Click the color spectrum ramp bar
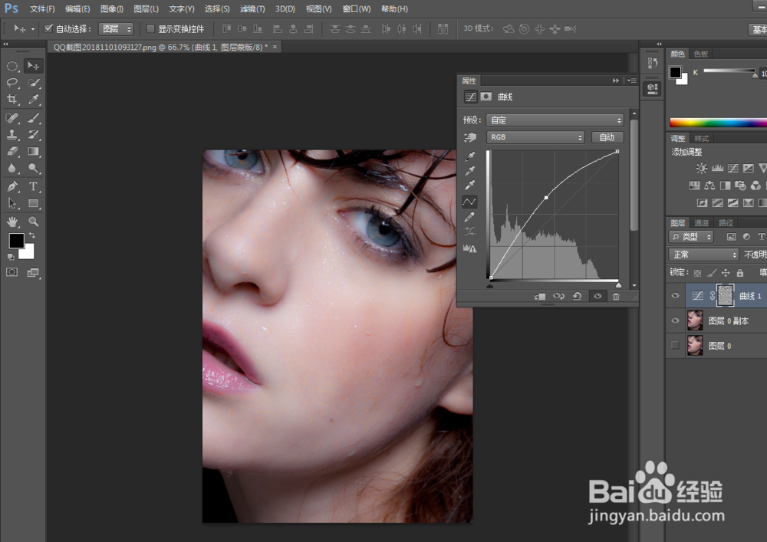Viewport: 767px width, 542px height. [718, 123]
